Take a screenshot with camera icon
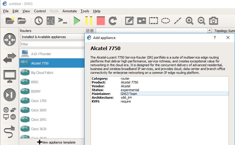 tap(213, 21)
